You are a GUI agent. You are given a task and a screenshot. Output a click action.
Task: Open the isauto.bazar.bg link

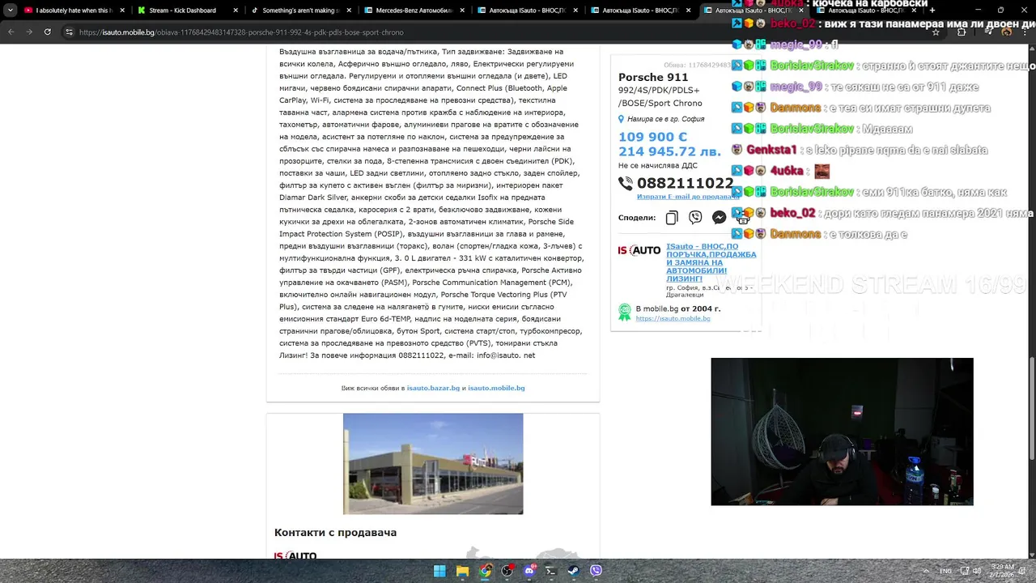[x=433, y=388]
